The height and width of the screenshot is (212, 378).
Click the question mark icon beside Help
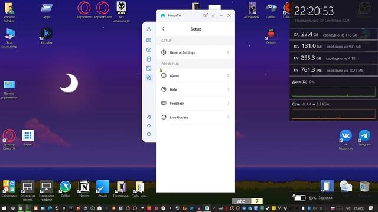tap(164, 90)
